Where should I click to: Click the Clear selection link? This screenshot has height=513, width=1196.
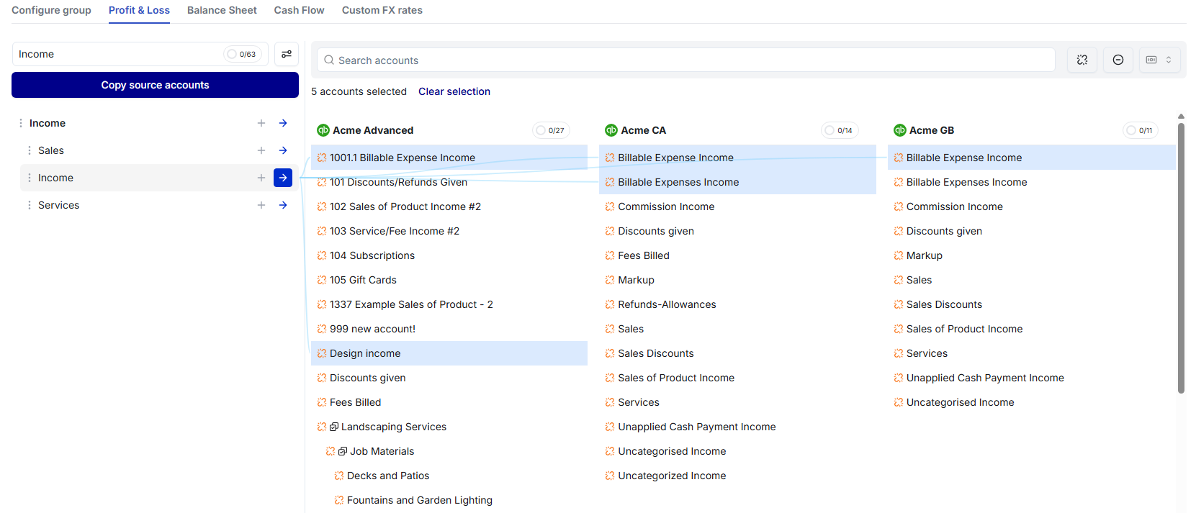click(x=454, y=91)
